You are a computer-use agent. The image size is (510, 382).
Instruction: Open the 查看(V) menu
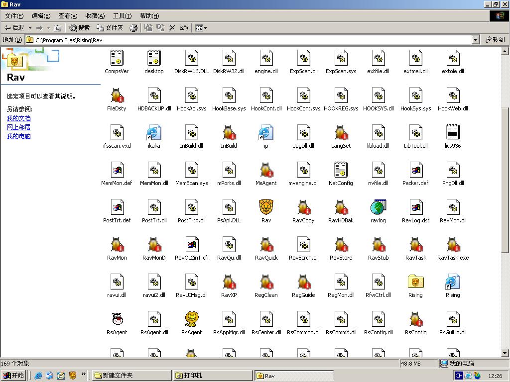pyautogui.click(x=68, y=16)
